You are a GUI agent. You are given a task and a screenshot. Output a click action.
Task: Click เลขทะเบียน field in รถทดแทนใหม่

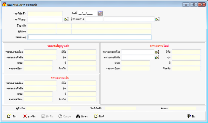click(135, 69)
